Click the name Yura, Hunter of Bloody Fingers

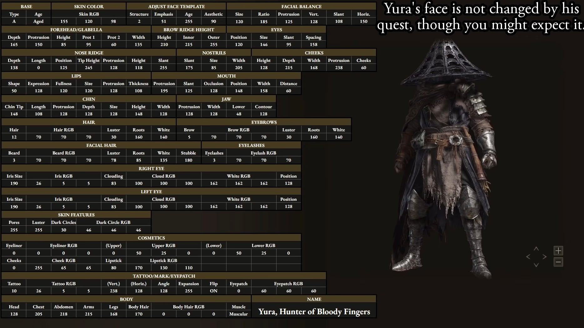(314, 312)
